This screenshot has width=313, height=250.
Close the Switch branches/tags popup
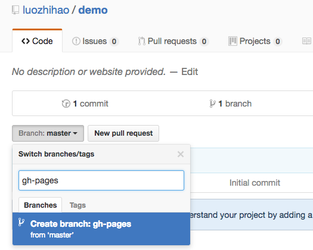click(181, 154)
